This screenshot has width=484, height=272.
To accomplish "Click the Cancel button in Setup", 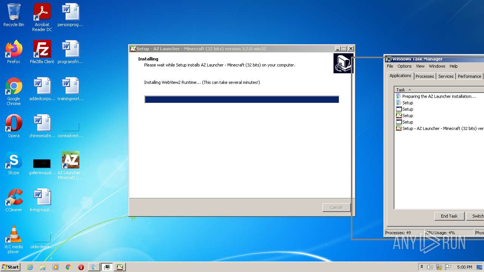I will pos(336,207).
